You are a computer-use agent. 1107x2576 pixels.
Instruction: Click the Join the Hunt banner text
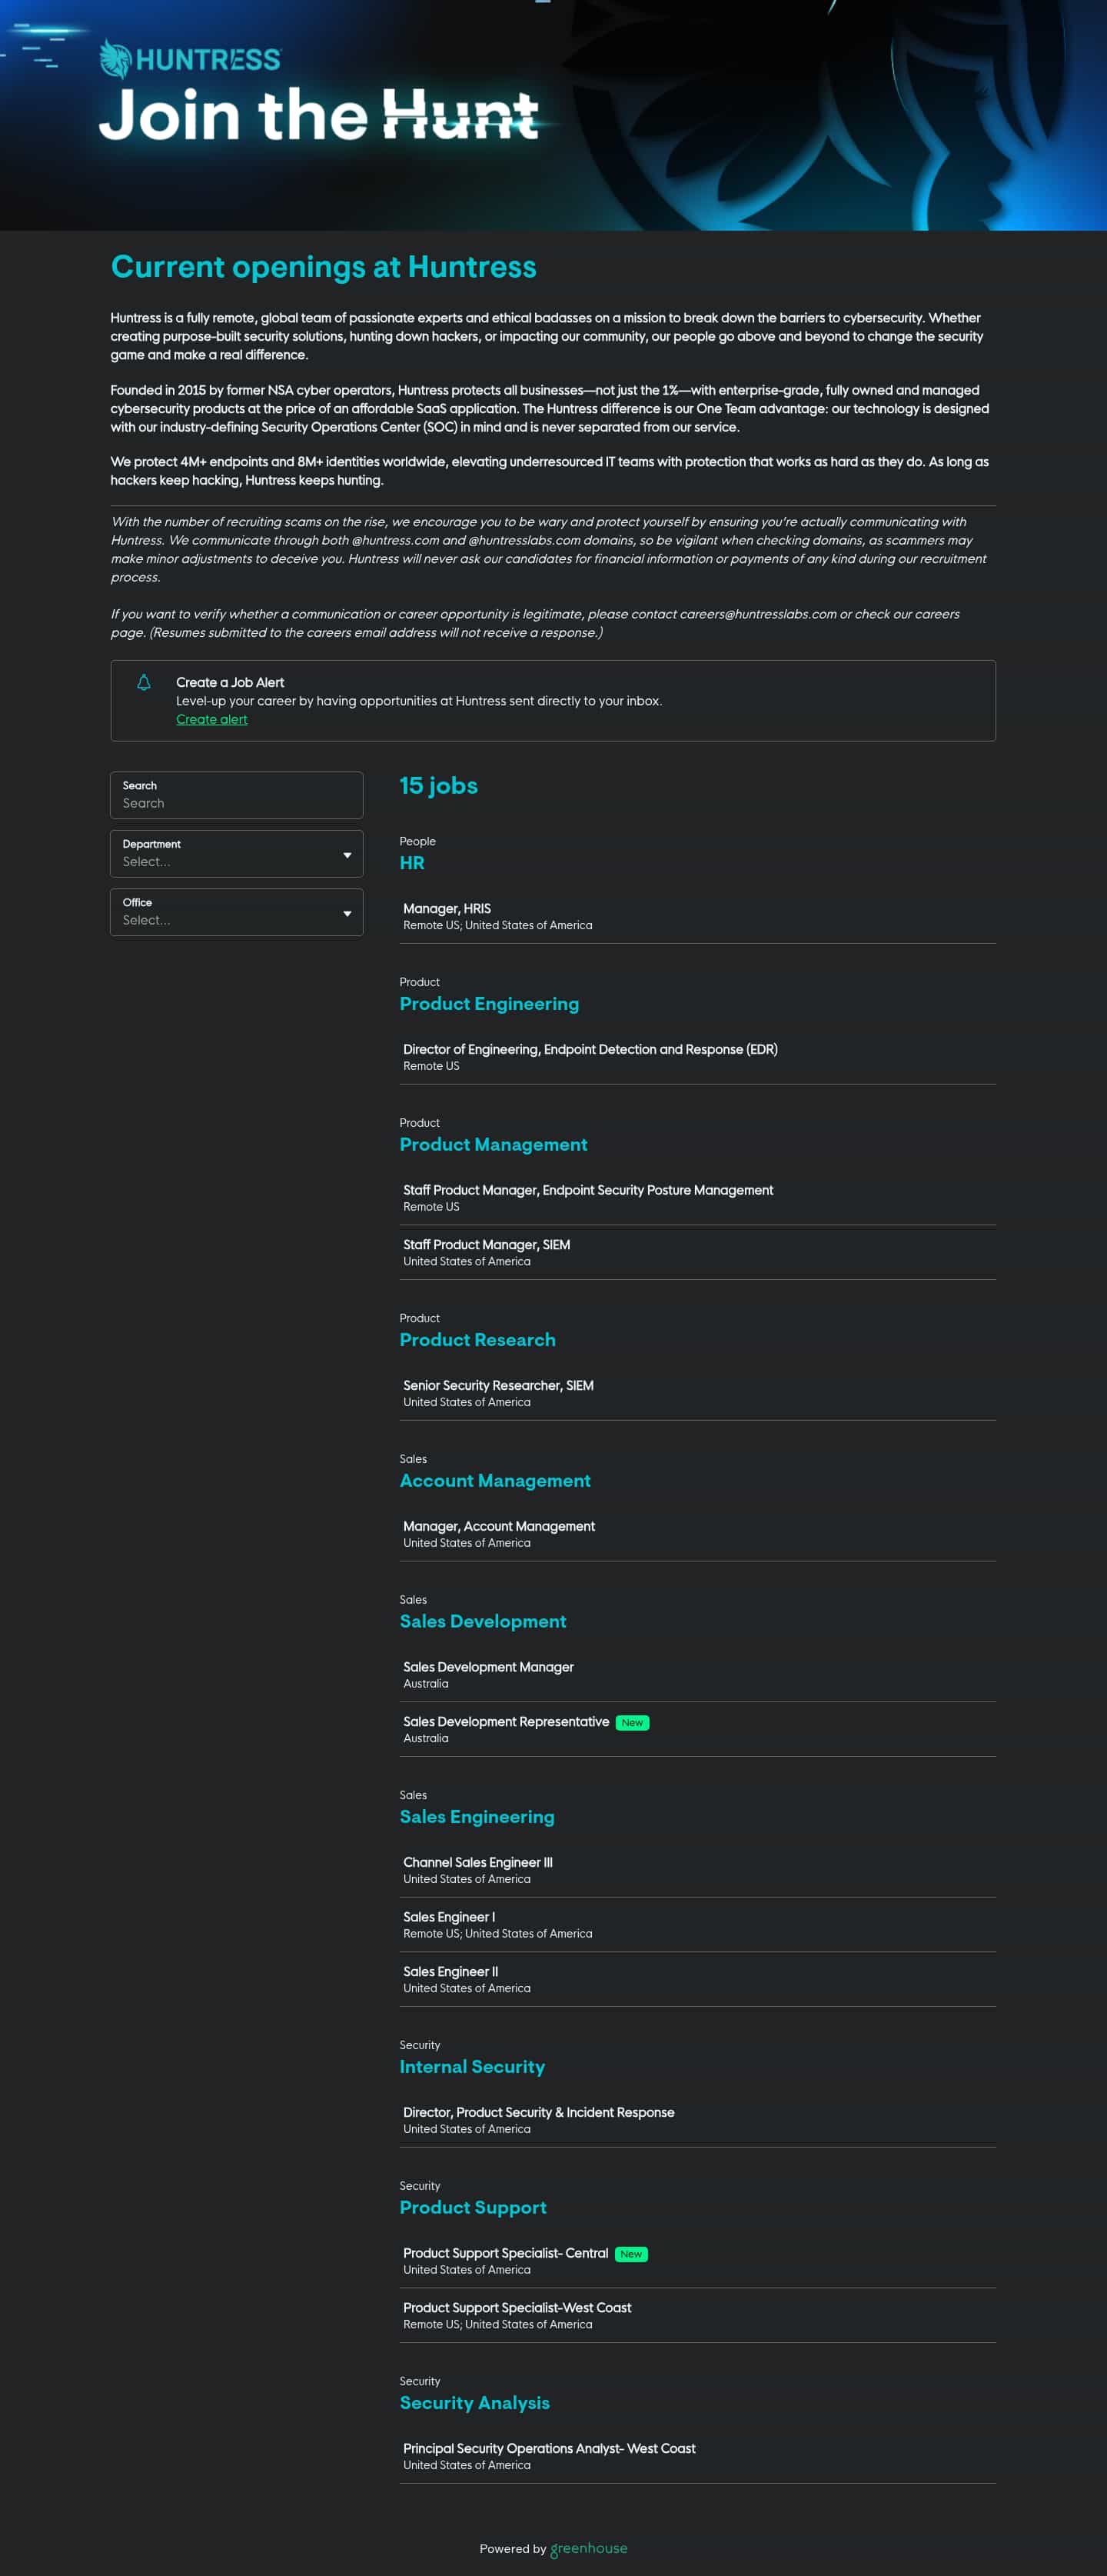click(x=320, y=114)
